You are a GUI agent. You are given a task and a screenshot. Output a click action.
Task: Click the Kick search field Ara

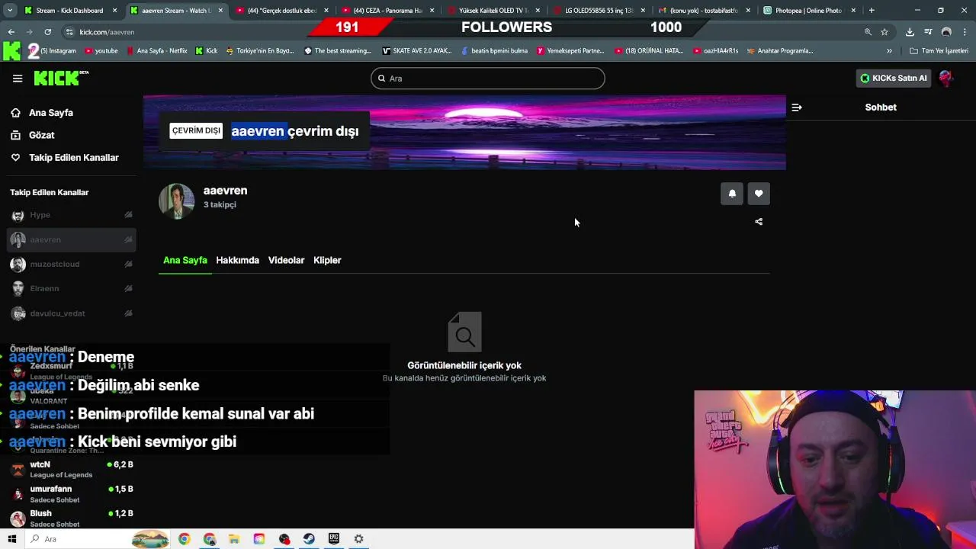pos(488,78)
